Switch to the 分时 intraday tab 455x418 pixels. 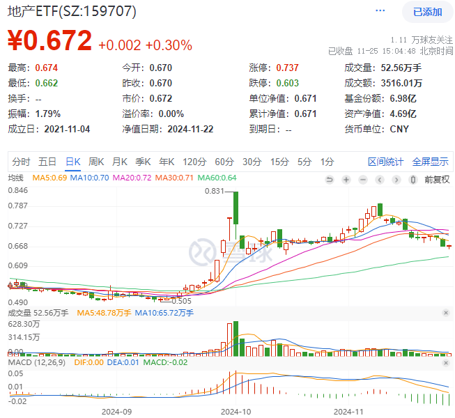tap(21, 162)
